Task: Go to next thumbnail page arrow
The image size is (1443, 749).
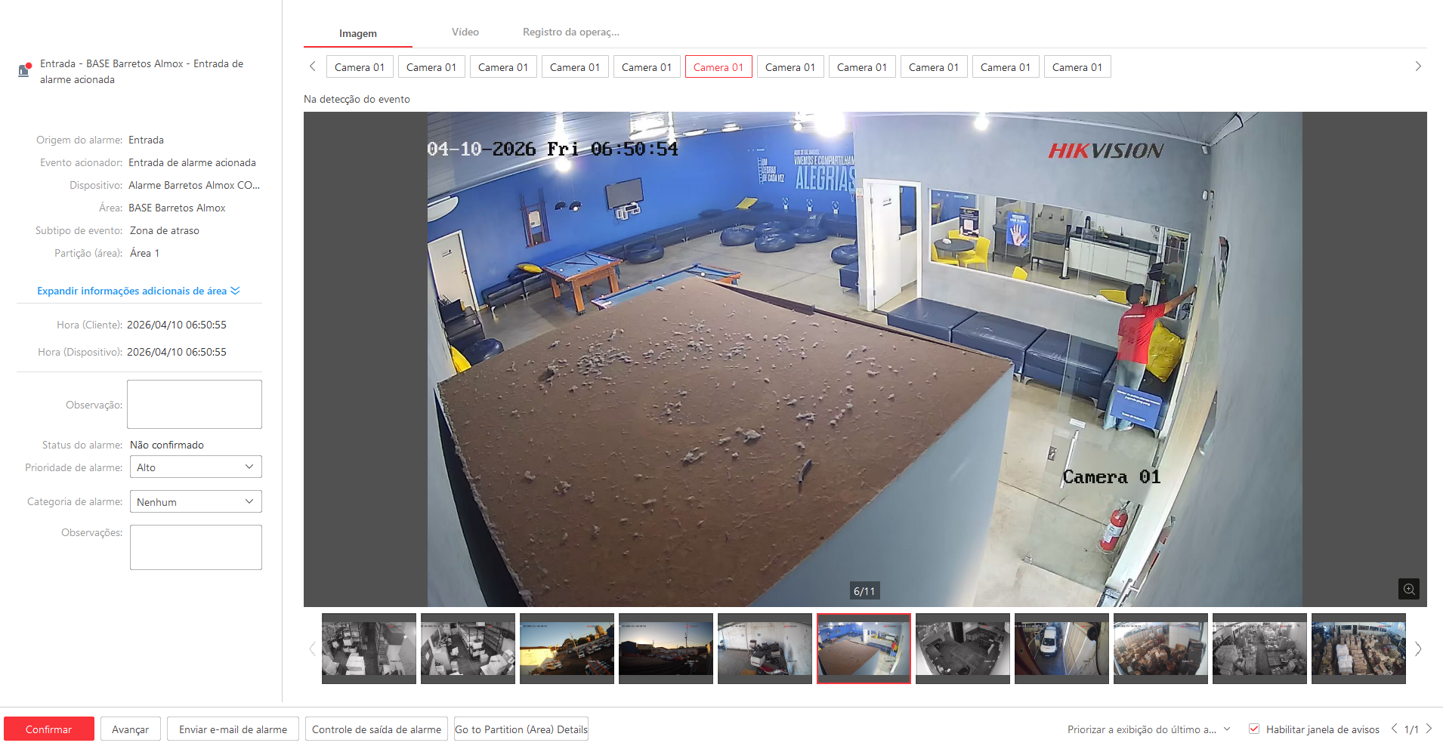Action: [1418, 649]
